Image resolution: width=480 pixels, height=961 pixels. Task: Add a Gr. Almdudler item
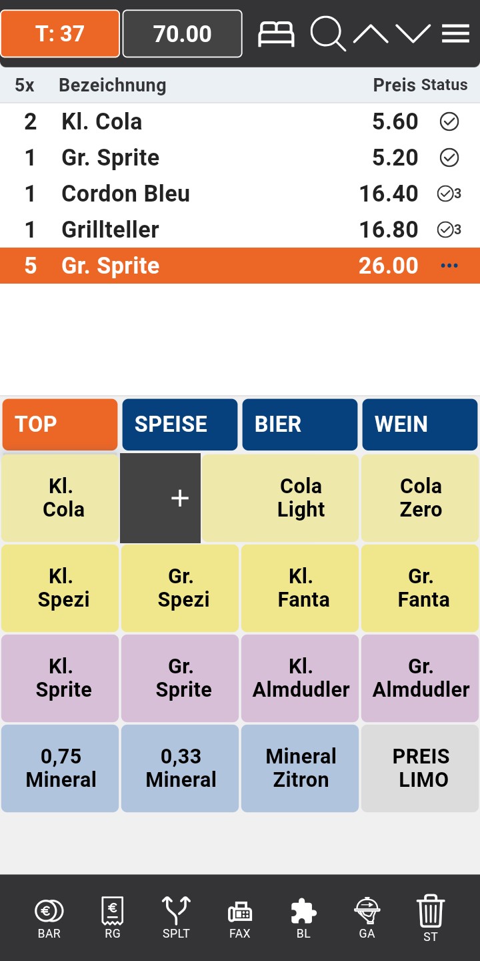click(x=420, y=678)
